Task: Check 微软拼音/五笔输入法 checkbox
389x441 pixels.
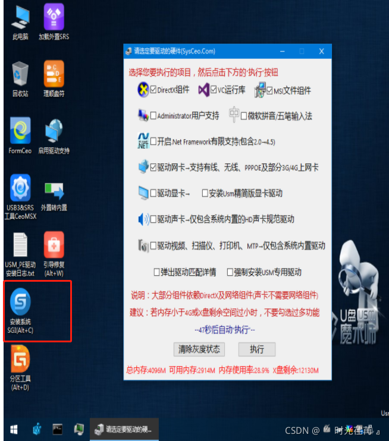Action: pyautogui.click(x=244, y=116)
